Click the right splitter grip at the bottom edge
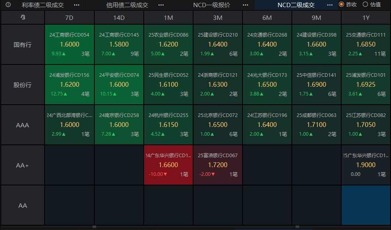Image resolution: width=391 pixels, height=230 pixels. click(297, 227)
